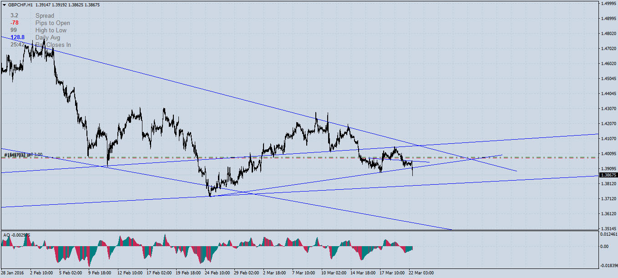This screenshot has width=618, height=278.
Task: Click the Pips to Open label
Action: pos(53,23)
